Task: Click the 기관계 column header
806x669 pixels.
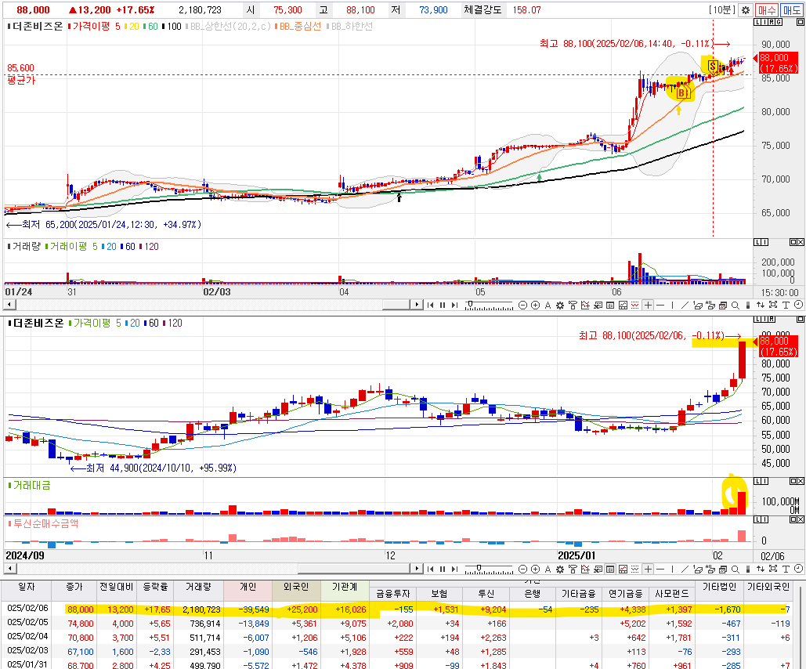Action: [345, 587]
